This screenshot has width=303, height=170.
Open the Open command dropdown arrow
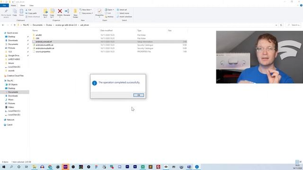113,9
